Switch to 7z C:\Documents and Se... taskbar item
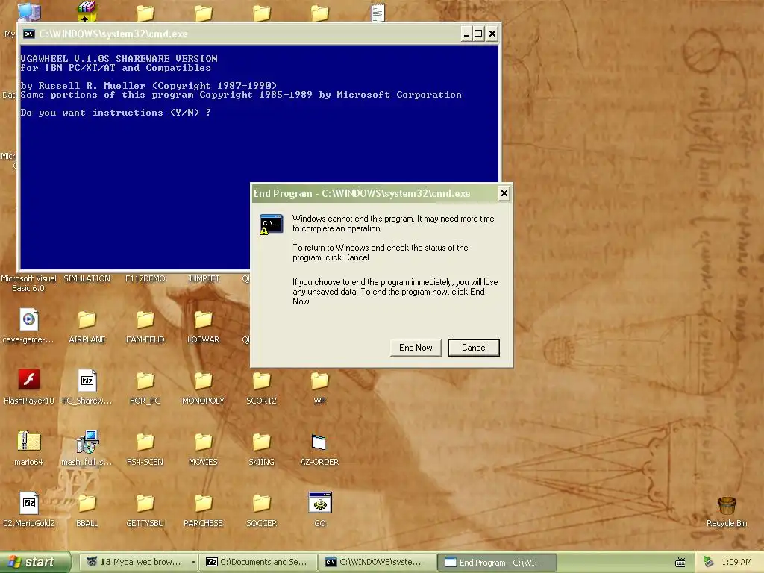Screen dimensions: 764x573 pos(258,563)
